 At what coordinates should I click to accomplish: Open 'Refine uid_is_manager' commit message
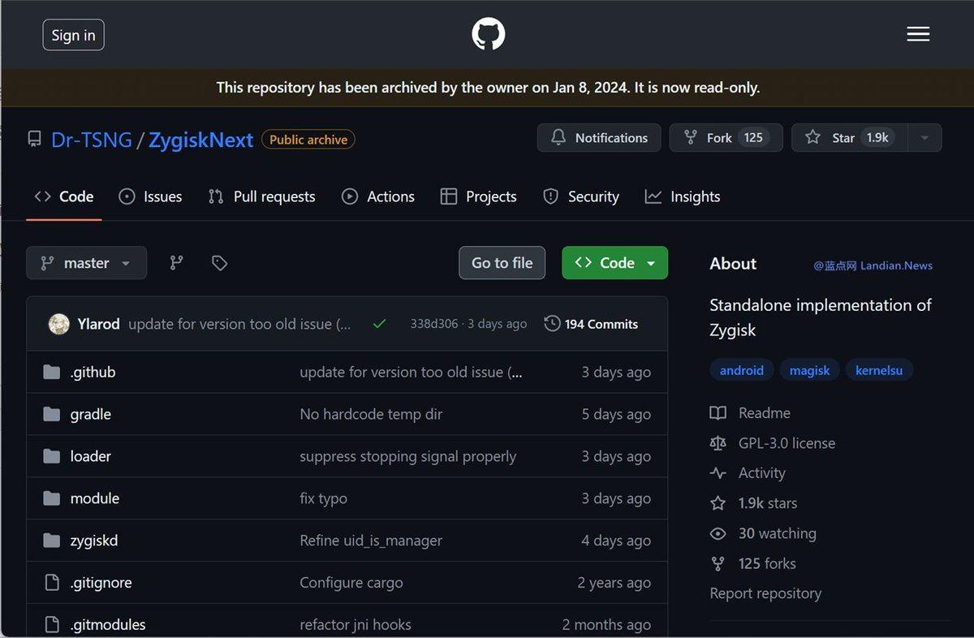(371, 541)
